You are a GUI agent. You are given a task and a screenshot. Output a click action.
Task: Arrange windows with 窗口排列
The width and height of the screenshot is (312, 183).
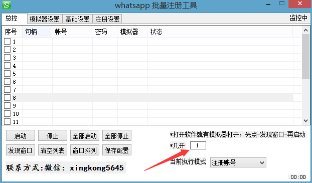pos(85,150)
